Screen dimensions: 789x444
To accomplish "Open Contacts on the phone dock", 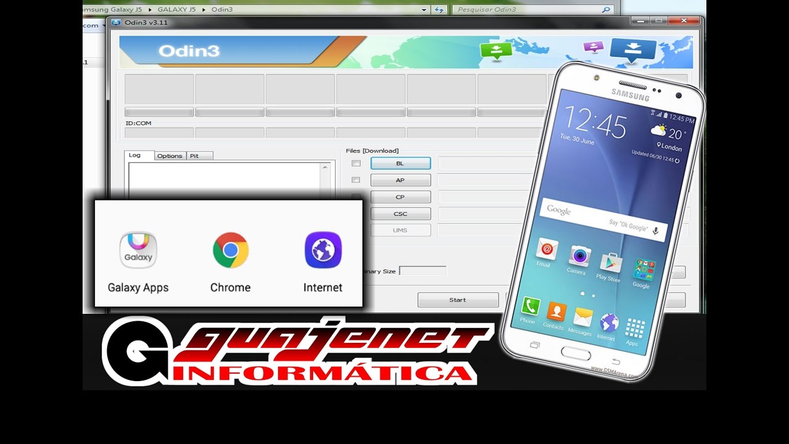I will (x=556, y=311).
